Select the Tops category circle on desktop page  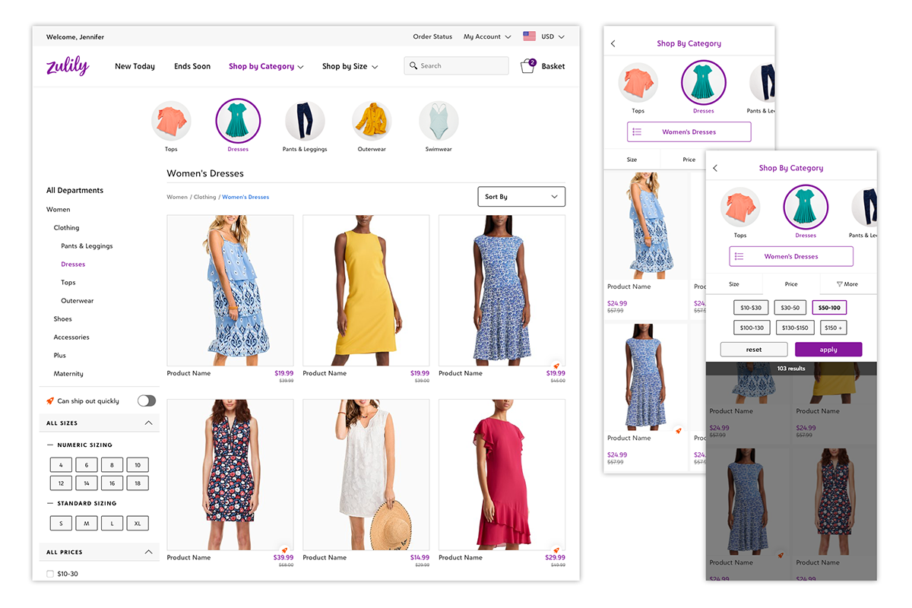171,121
